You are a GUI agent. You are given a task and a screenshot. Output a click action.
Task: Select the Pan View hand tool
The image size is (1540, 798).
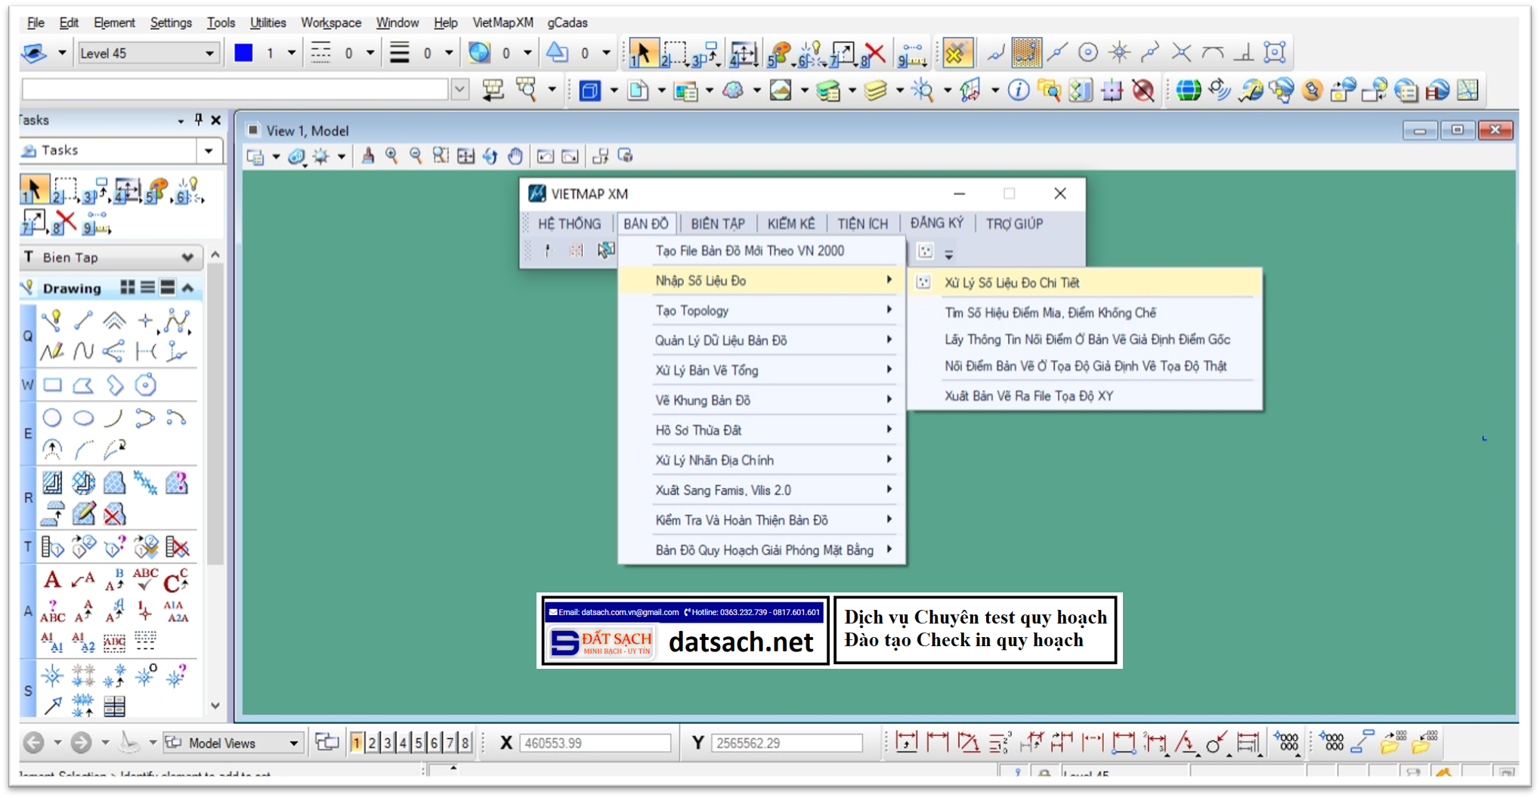click(x=515, y=156)
